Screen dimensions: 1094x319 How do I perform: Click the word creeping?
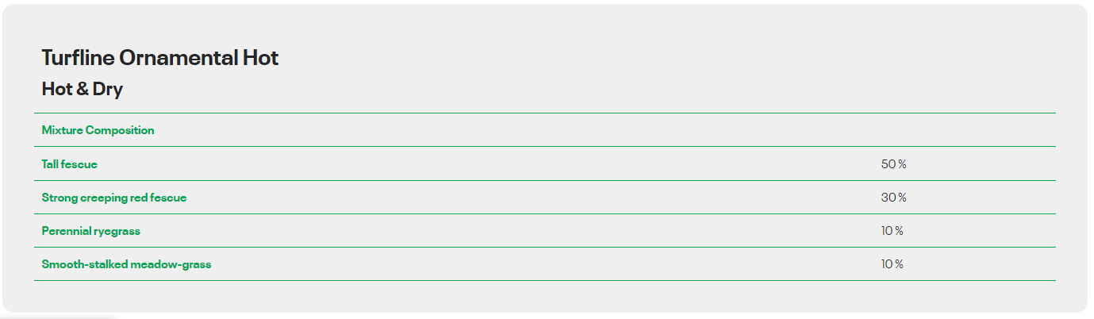102,198
